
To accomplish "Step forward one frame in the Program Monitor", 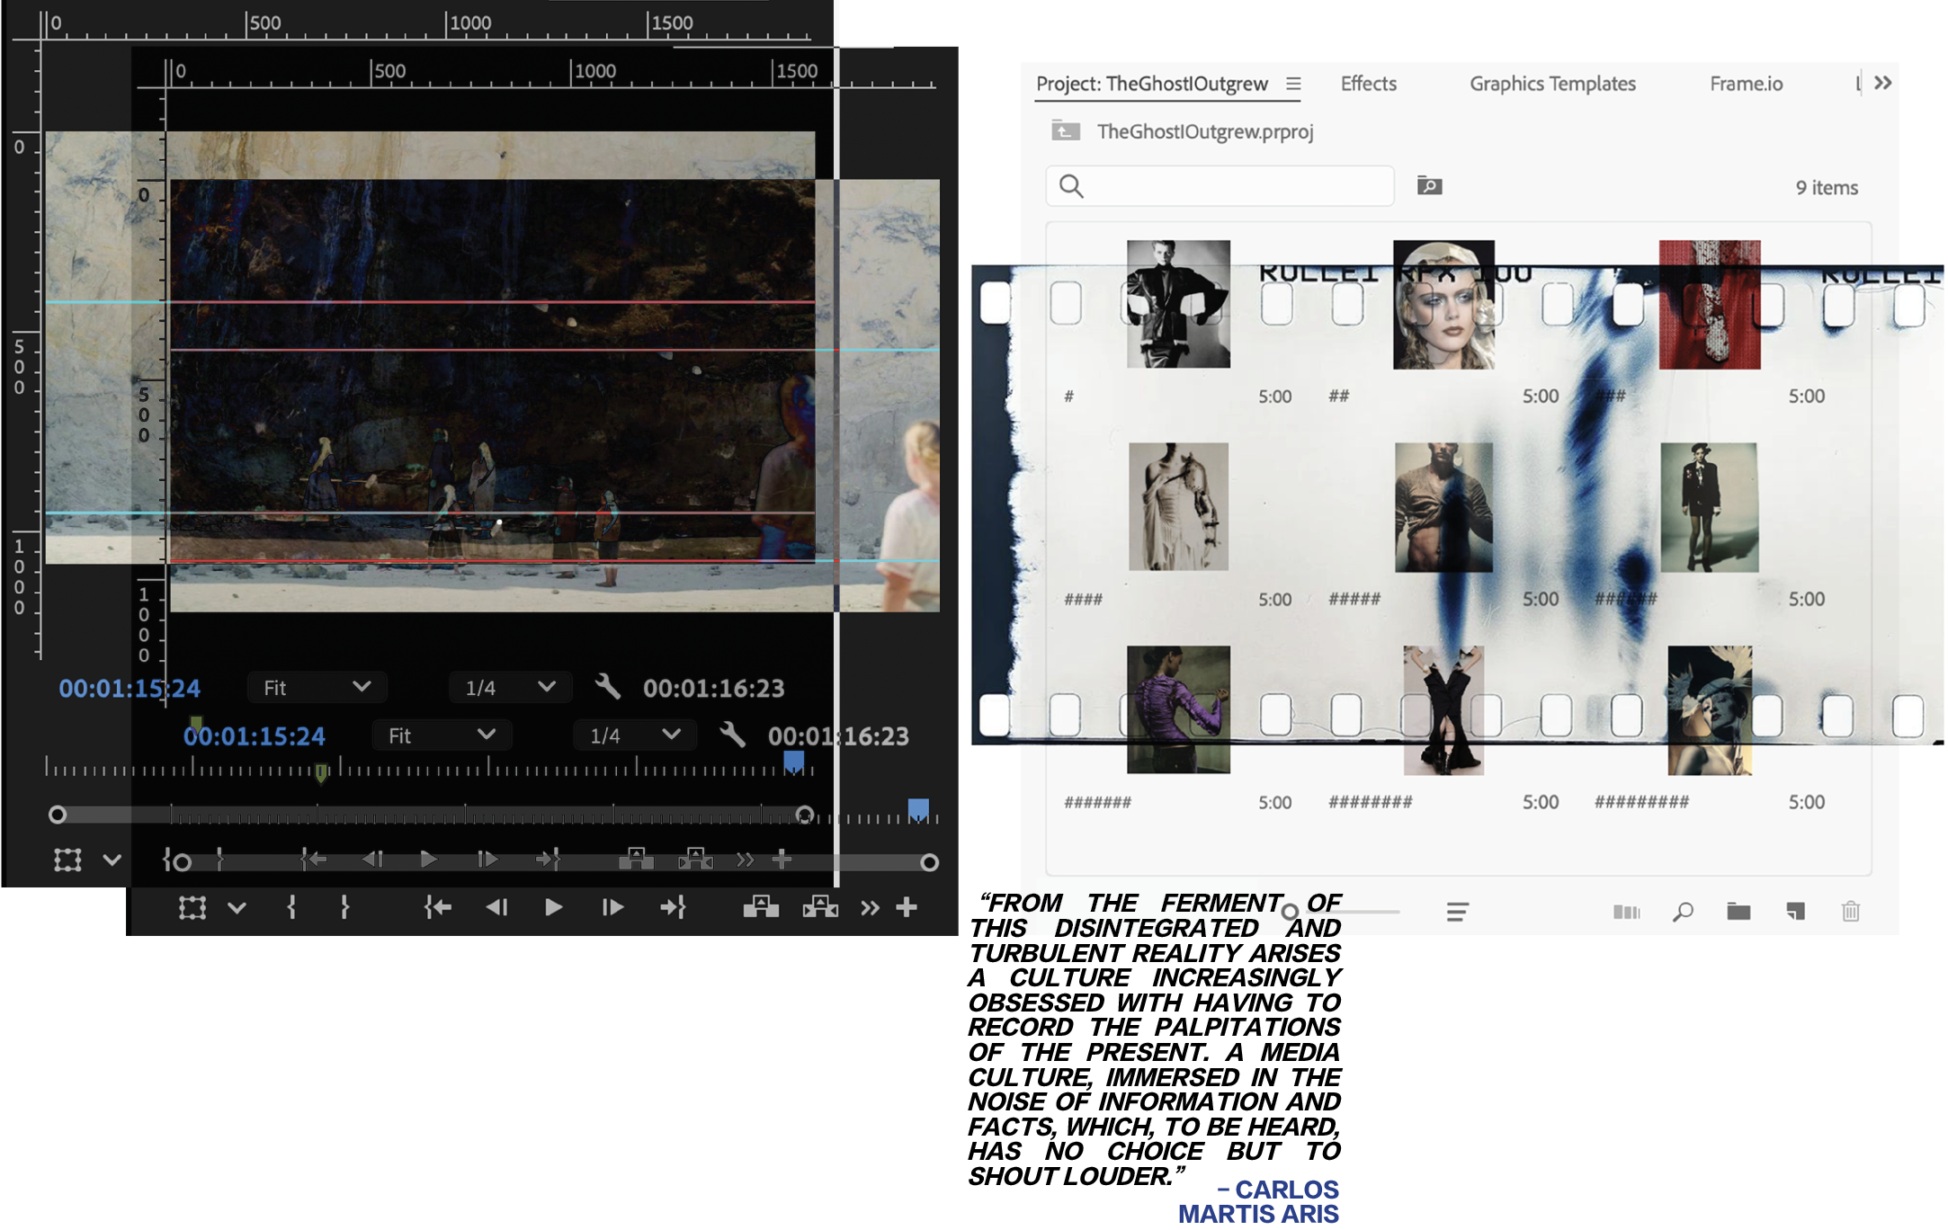I will point(612,907).
